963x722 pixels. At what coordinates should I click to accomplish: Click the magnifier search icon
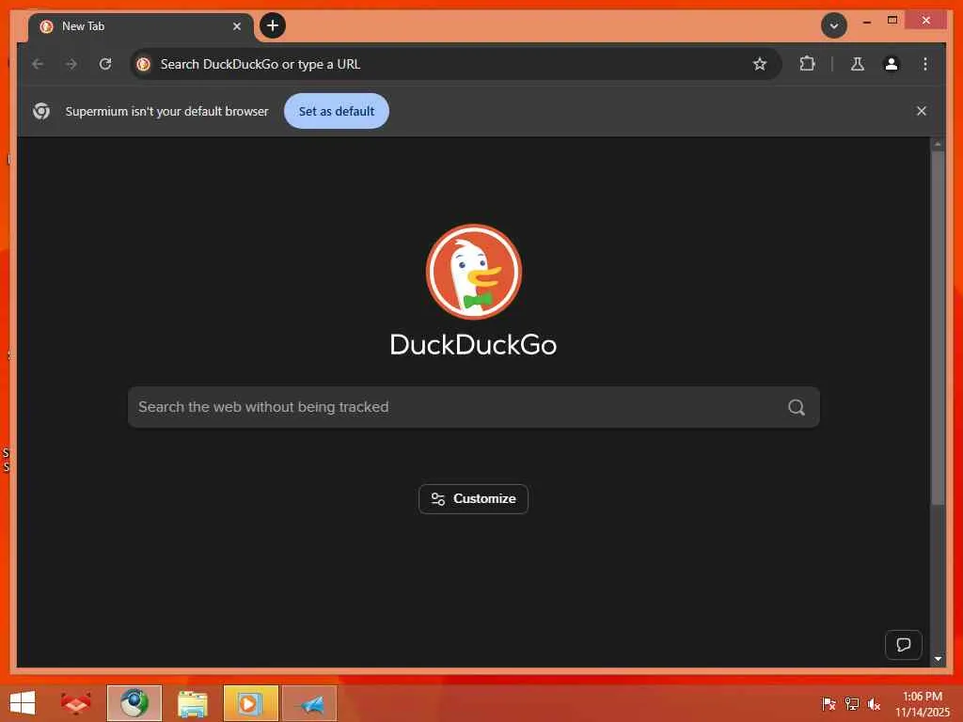796,407
